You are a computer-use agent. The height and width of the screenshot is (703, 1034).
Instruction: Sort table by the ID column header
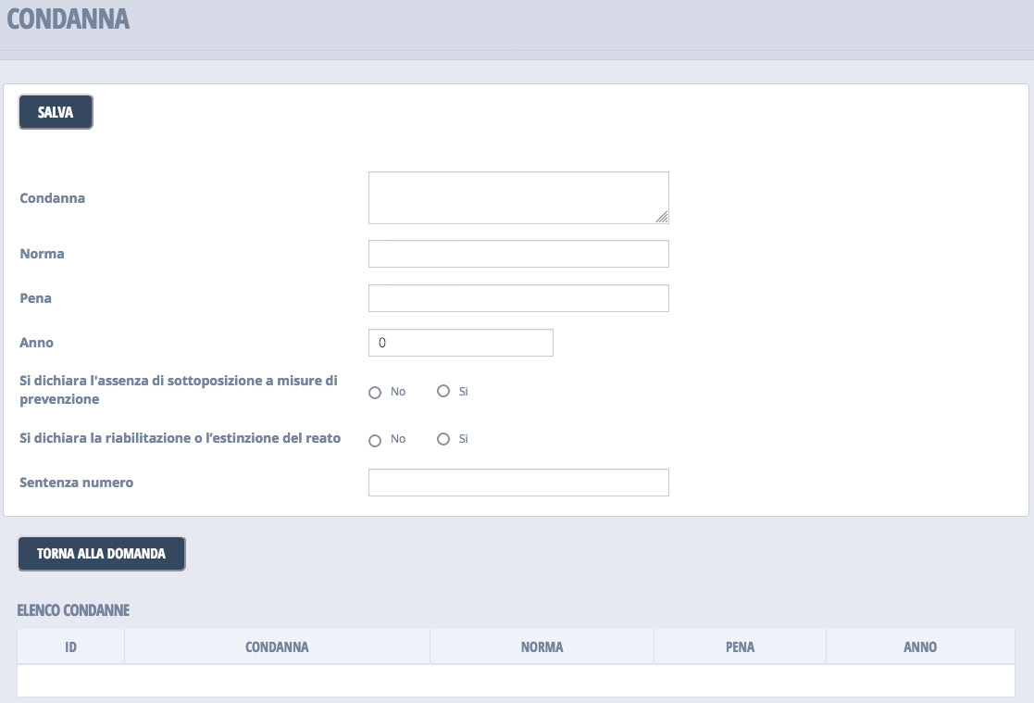(x=70, y=647)
